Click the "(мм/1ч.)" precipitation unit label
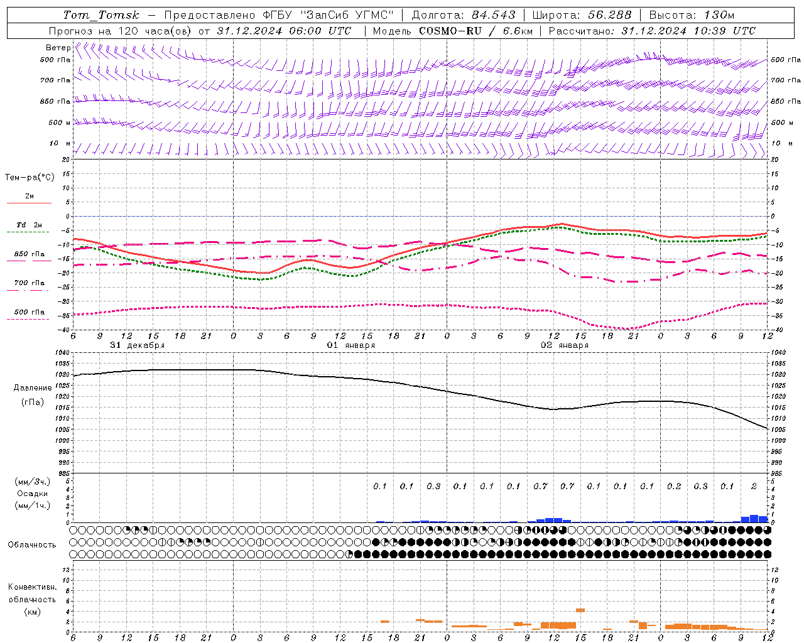This screenshot has width=804, height=643. pos(33,505)
